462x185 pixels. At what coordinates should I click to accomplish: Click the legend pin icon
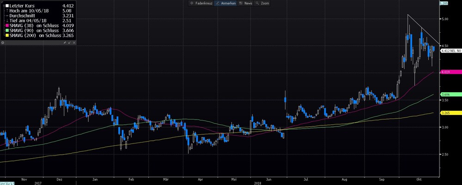65,42
